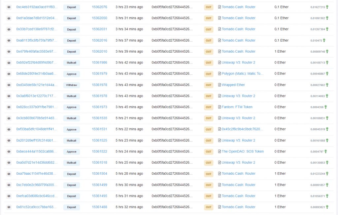Click eye icon beside 0xbece444a11502ca886
This screenshot has height=215, width=338.
pos(9,152)
